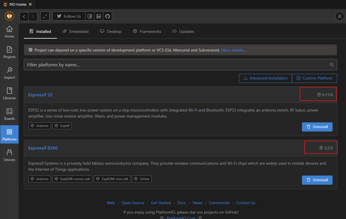
Task: Open Libraries in the sidebar
Action: pos(9,93)
